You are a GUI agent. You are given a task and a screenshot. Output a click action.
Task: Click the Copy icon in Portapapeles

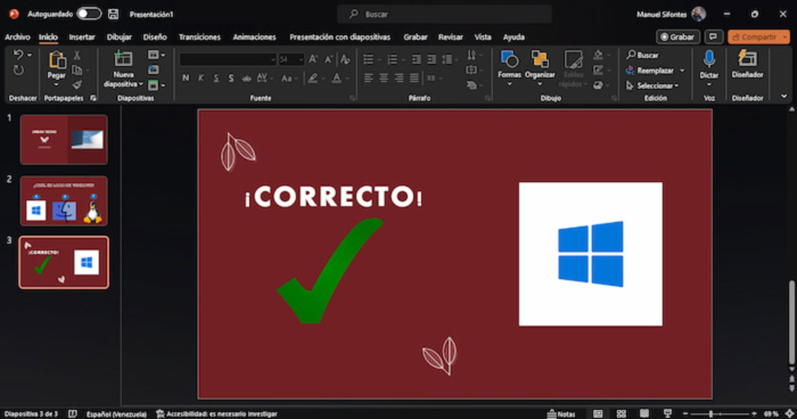(77, 70)
